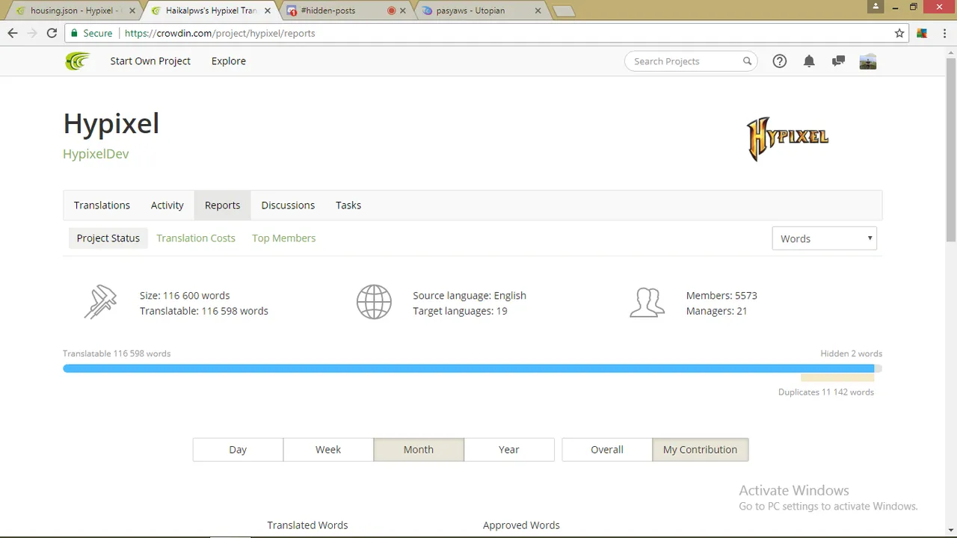
Task: Open Chrome menu three-dot icon
Action: 944,33
